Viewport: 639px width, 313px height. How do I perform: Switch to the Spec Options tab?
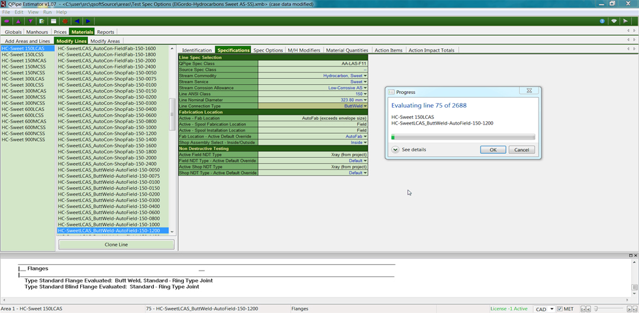pos(268,50)
